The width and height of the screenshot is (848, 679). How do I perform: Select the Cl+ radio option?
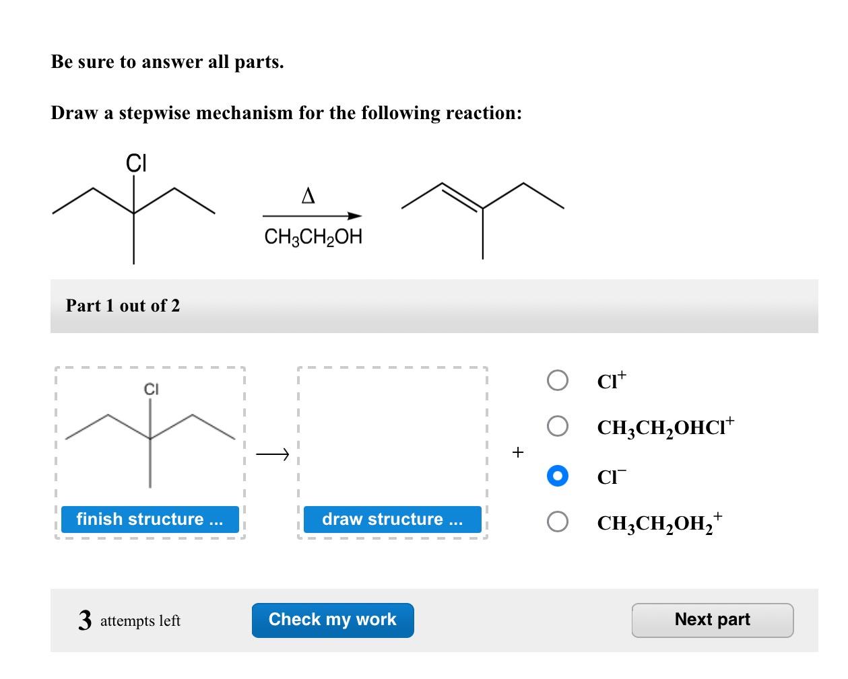coord(557,380)
